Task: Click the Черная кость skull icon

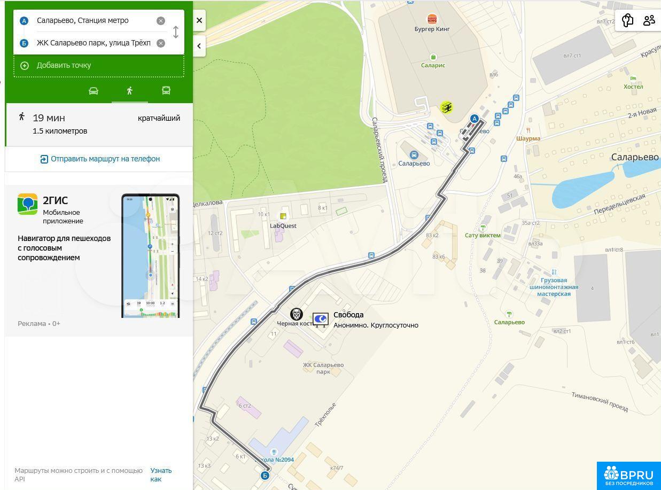Action: (x=296, y=314)
